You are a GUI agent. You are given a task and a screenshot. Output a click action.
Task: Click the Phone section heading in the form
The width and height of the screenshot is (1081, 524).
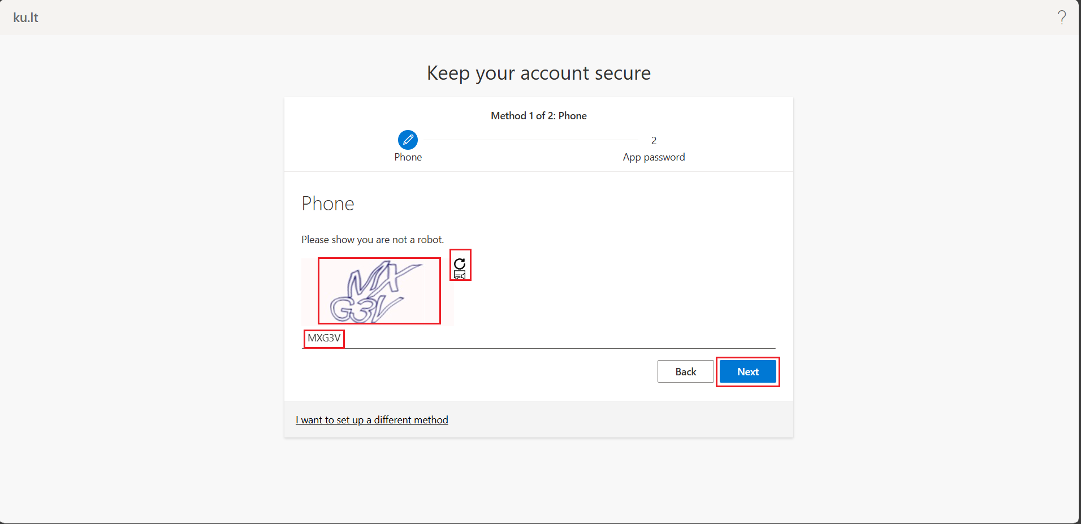tap(327, 203)
